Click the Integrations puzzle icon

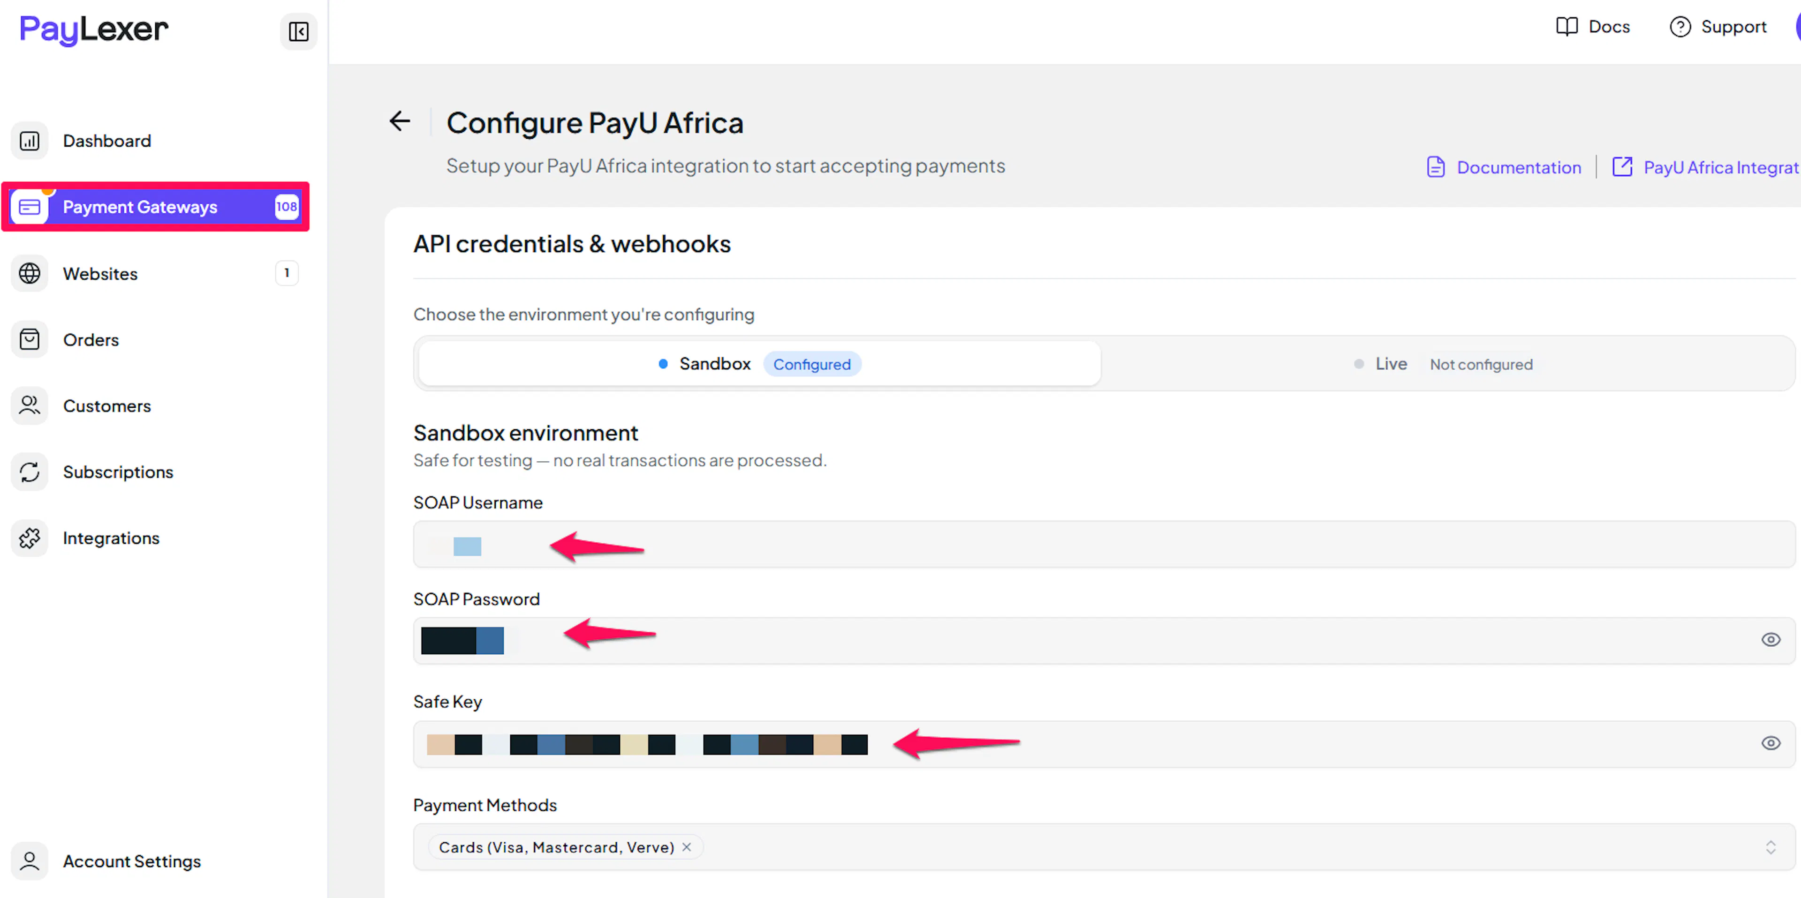[30, 538]
